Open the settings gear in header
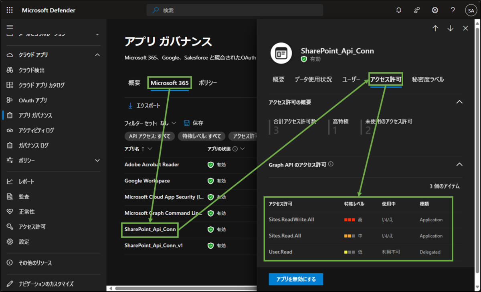The height and width of the screenshot is (292, 481). pyautogui.click(x=435, y=10)
